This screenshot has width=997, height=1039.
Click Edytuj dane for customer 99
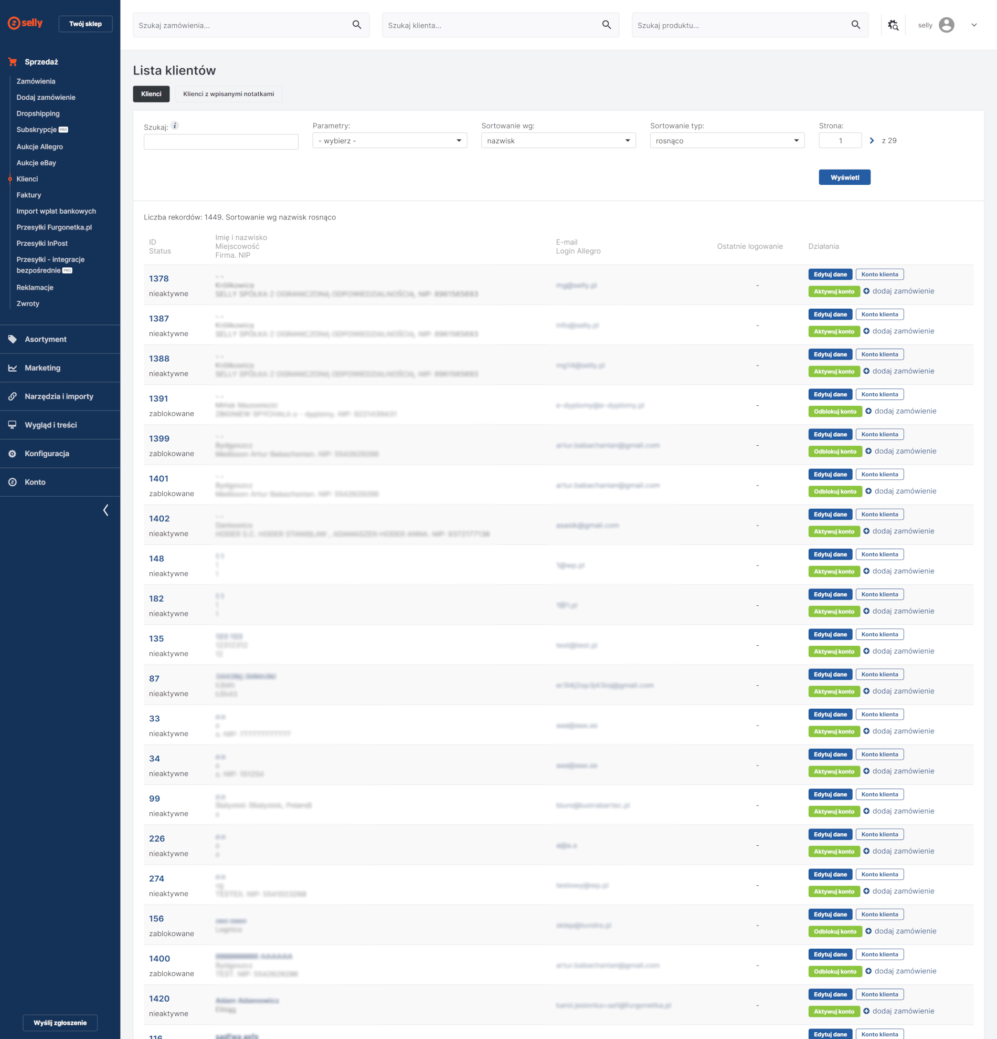(830, 794)
